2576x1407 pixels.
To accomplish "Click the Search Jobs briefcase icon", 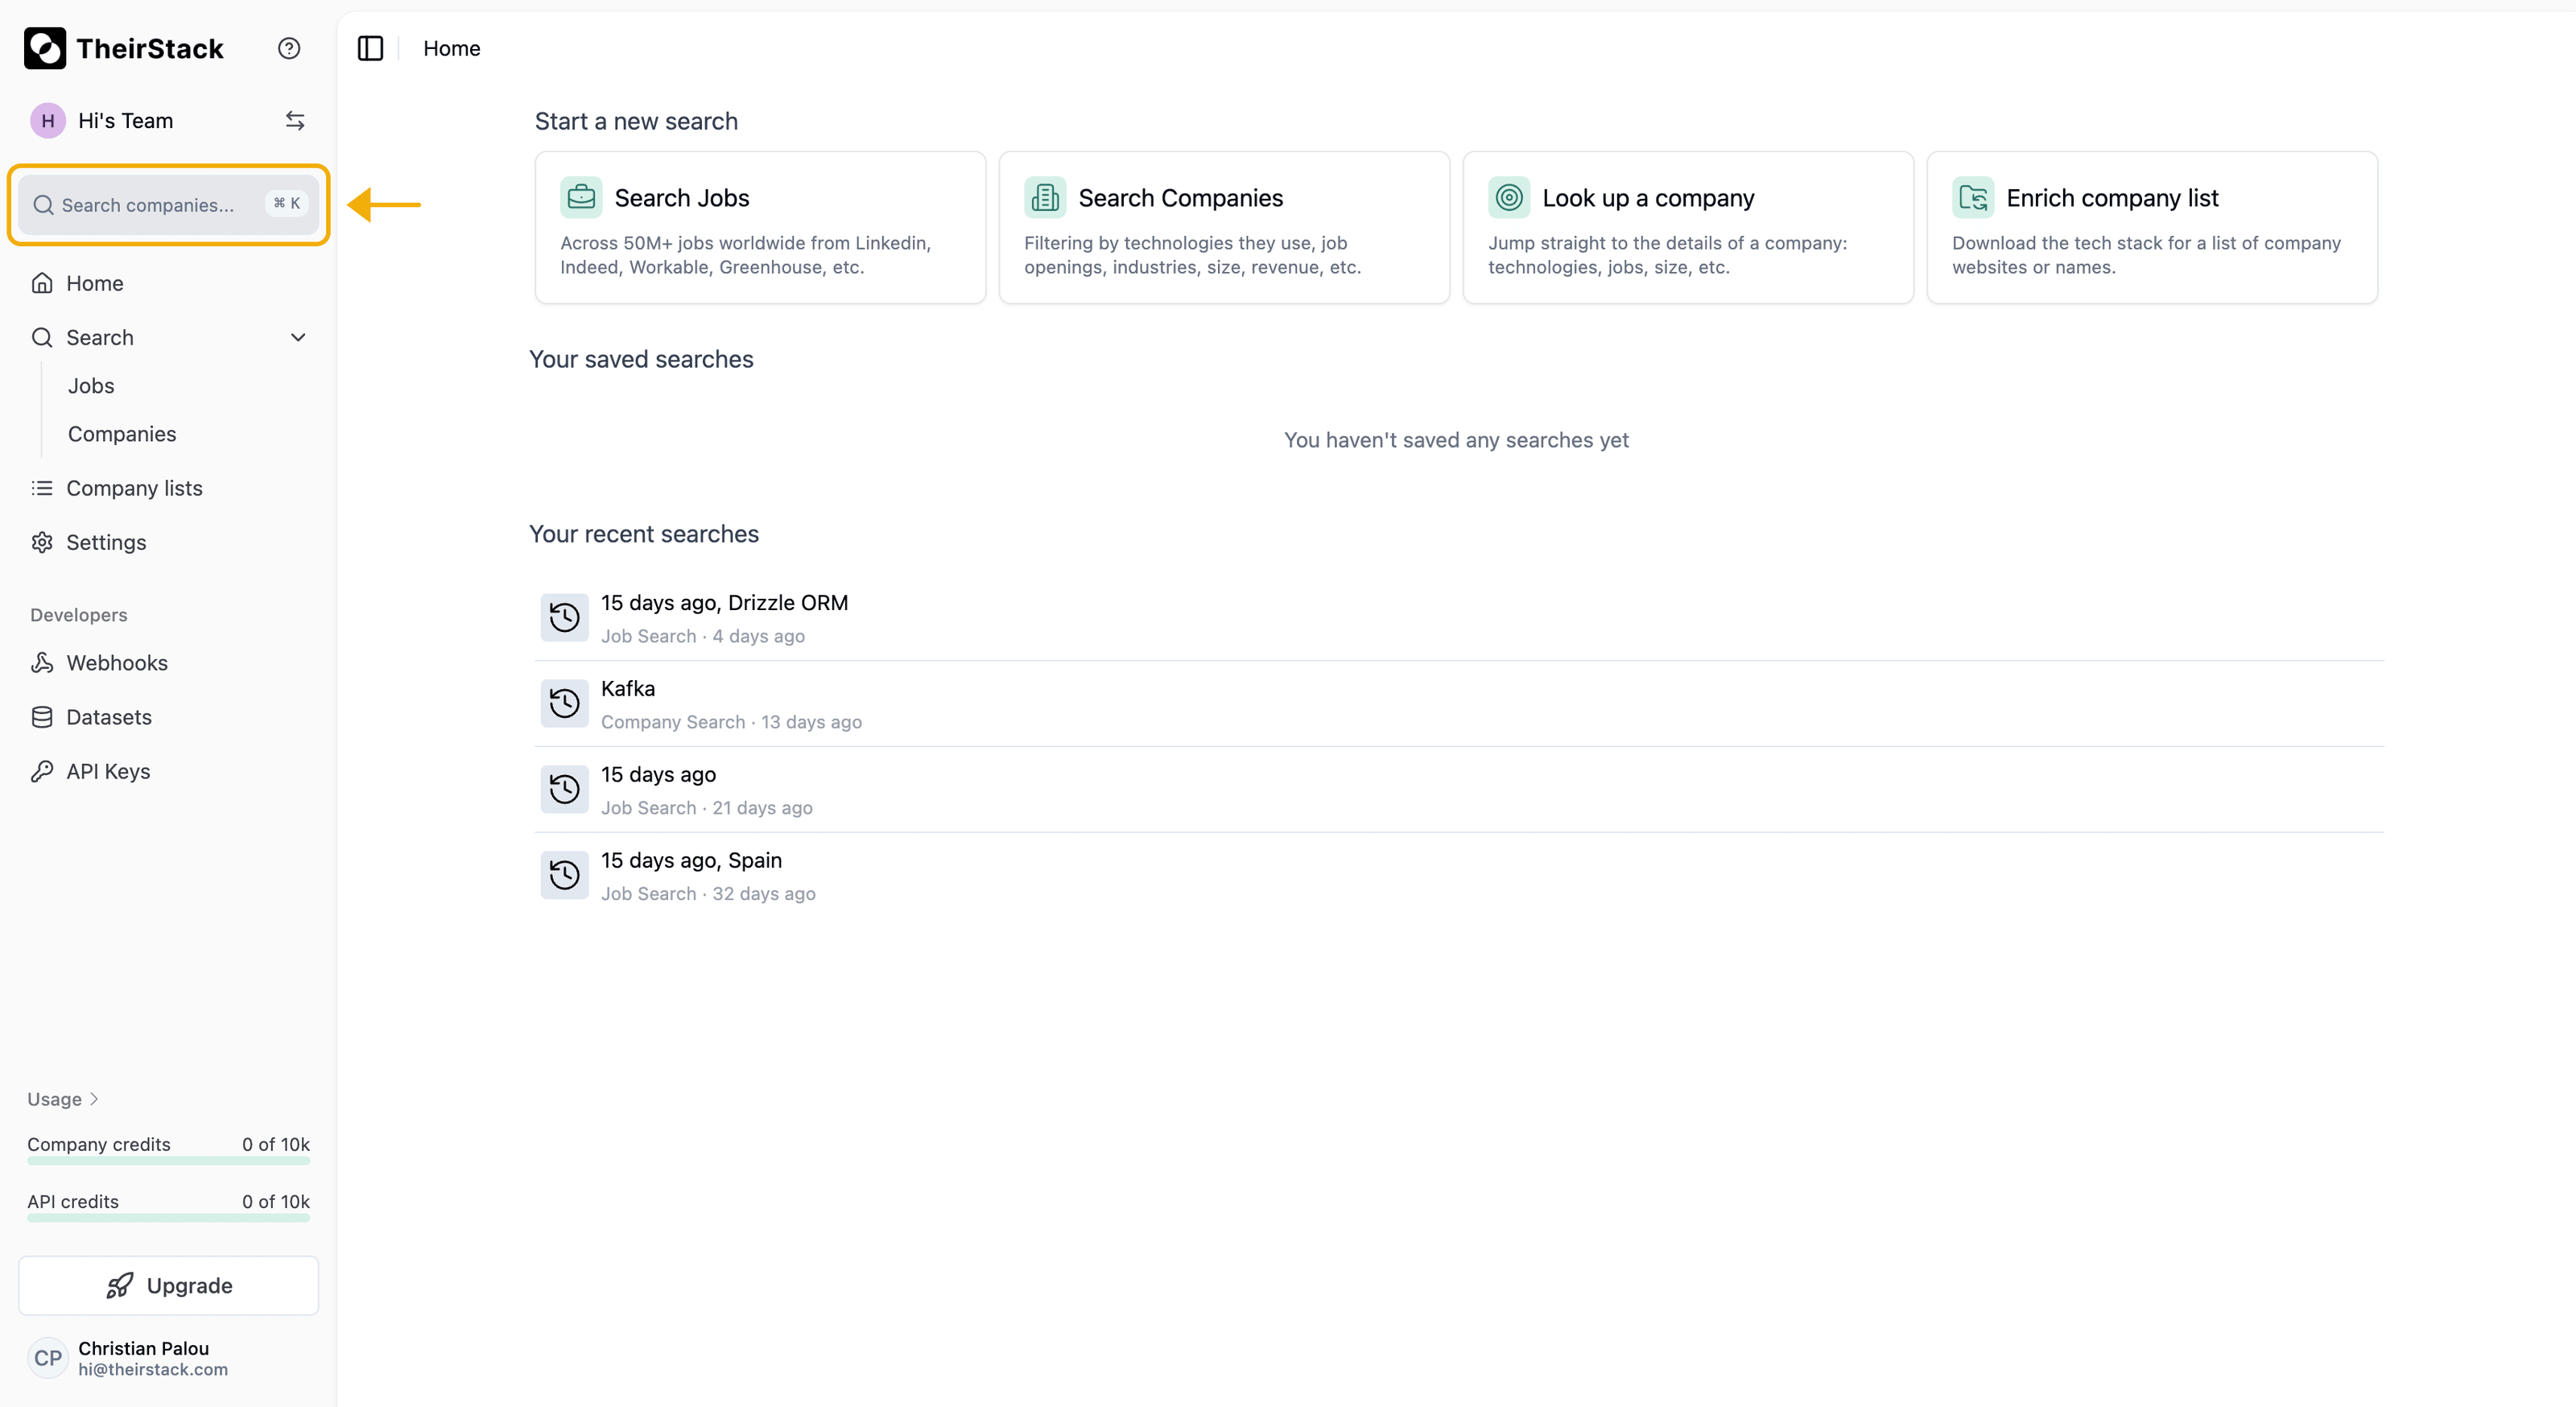I will [x=581, y=198].
